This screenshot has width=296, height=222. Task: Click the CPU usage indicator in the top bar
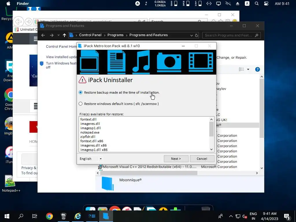pos(198,3)
